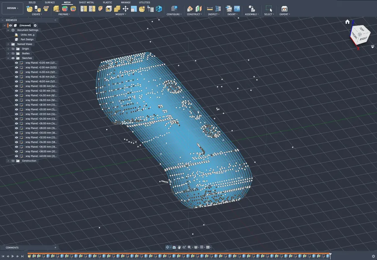Image resolution: width=377 pixels, height=260 pixels.
Task: Click the Select tool cursor icon
Action: (x=269, y=9)
